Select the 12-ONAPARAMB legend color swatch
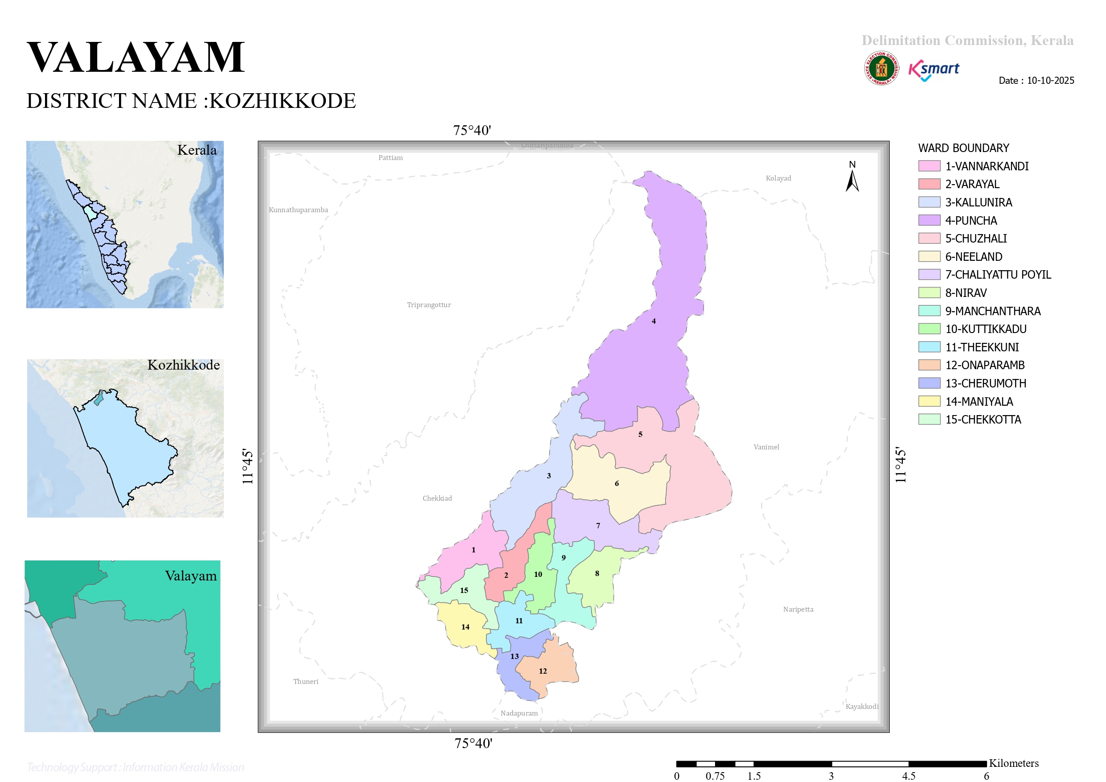The height and width of the screenshot is (782, 1106). [929, 365]
